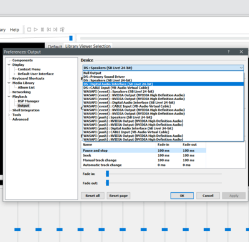Select the Manual track change row
Image resolution: width=249 pixels, height=242 pixels.
pyautogui.click(x=143, y=160)
